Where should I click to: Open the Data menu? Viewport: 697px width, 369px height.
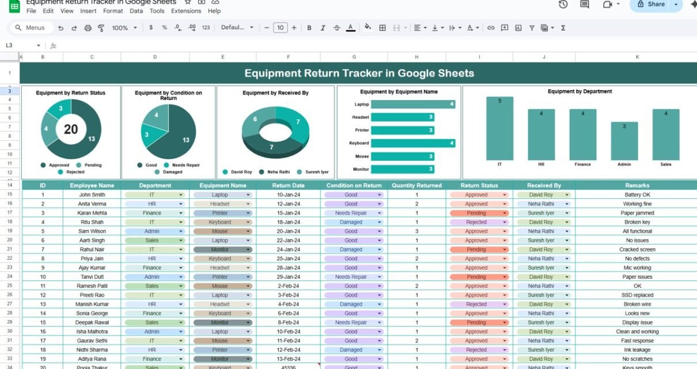click(x=137, y=11)
